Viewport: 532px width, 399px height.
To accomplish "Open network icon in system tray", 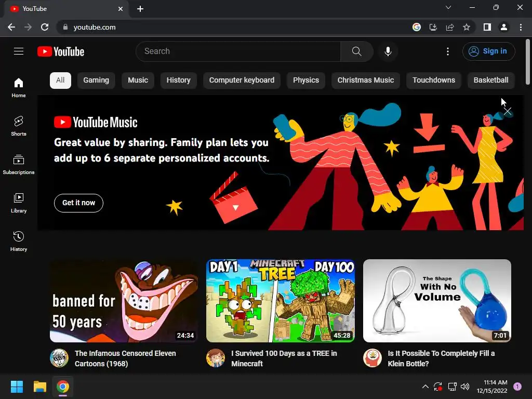I will tap(452, 387).
